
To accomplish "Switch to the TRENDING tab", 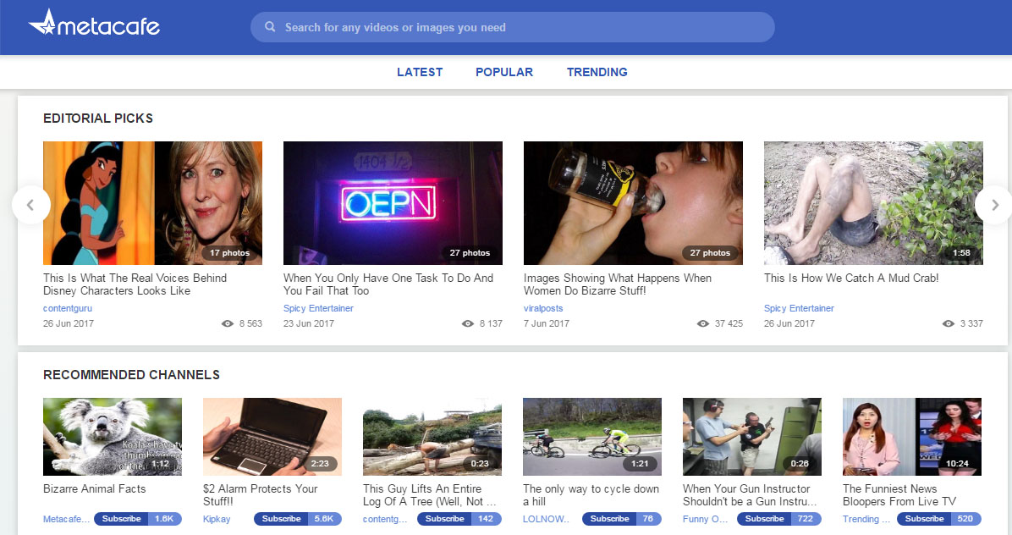I will (x=597, y=72).
